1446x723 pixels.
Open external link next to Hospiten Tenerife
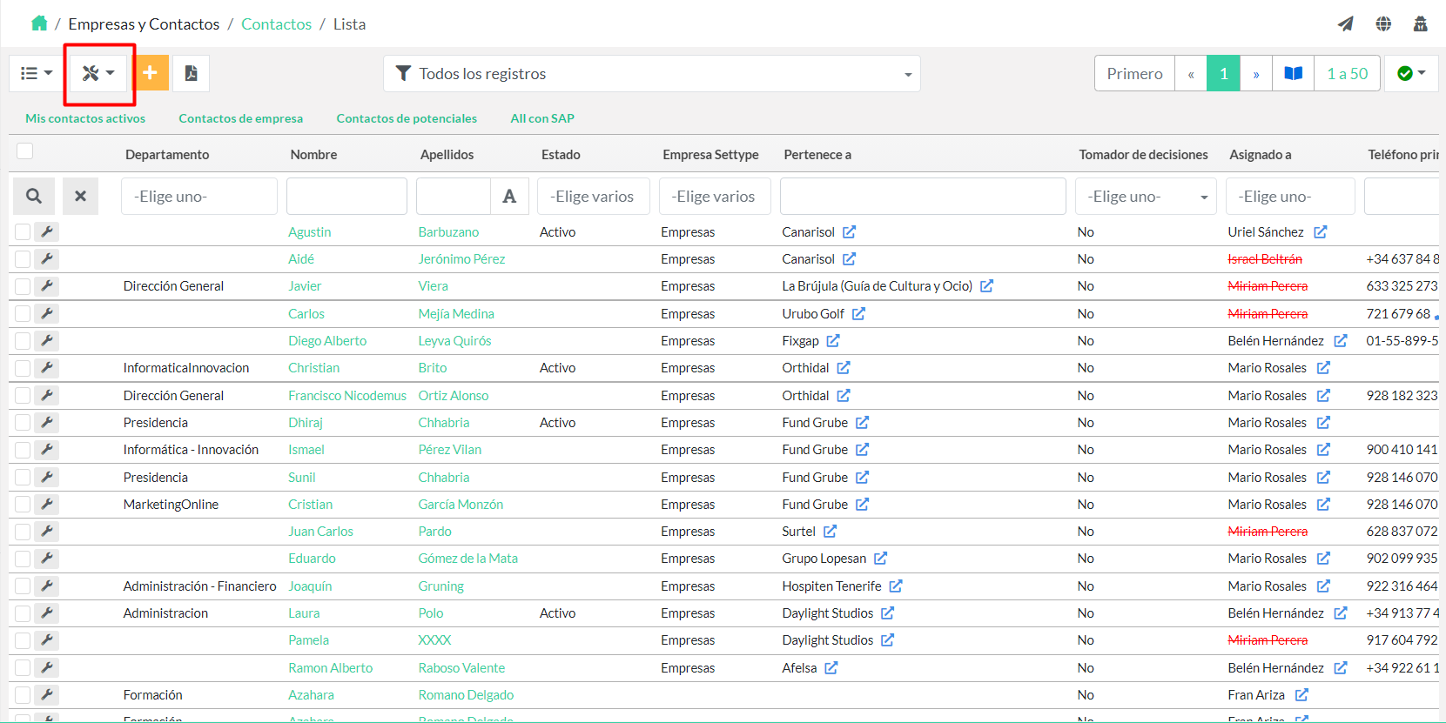click(896, 586)
